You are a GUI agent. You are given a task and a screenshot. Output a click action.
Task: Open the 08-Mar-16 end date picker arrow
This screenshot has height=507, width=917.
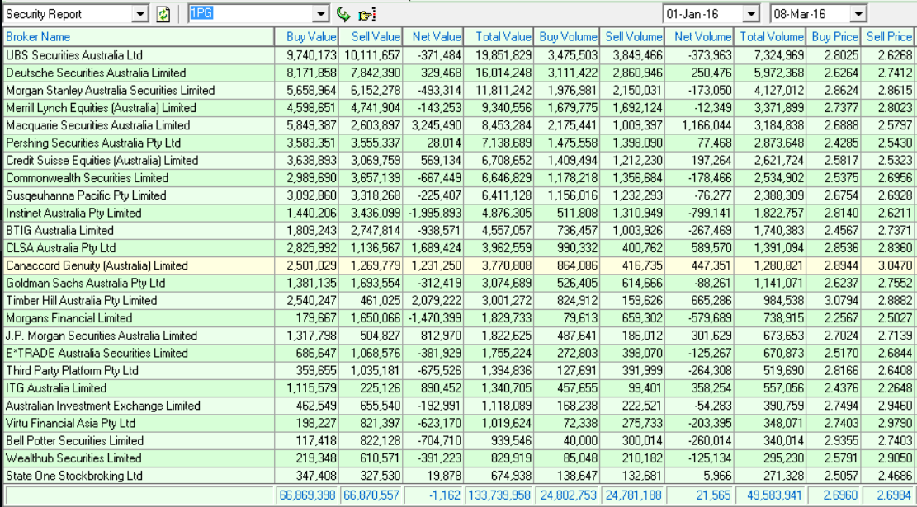(858, 14)
